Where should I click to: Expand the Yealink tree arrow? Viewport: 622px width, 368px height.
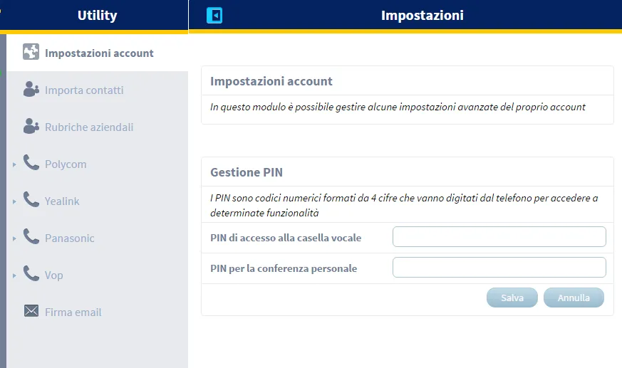[x=14, y=202]
